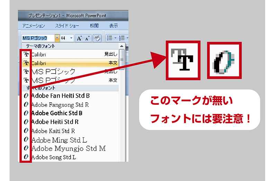Screen dimensions: 277x181
Task: Click the numbered list icon
Action: 122,38
